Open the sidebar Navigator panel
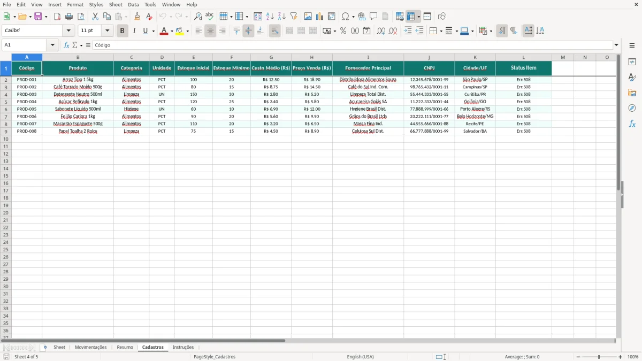Screen dimensions: 642x361 pos(632,109)
